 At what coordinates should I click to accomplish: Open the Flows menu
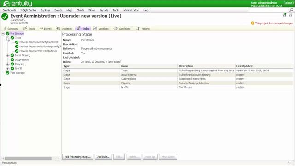click(92, 10)
